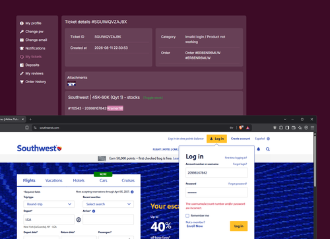Click the FLIGHT | HOTEL | CAR menu
This screenshot has width=330, height=239.
click(x=166, y=149)
